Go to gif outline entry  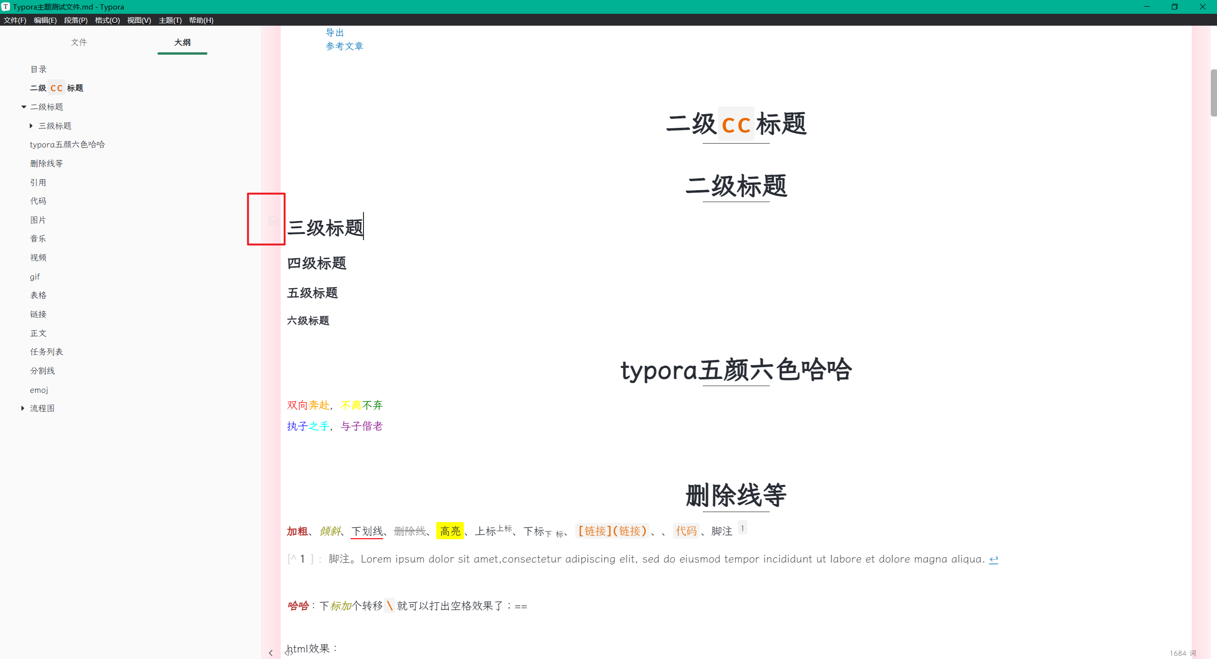coord(35,277)
